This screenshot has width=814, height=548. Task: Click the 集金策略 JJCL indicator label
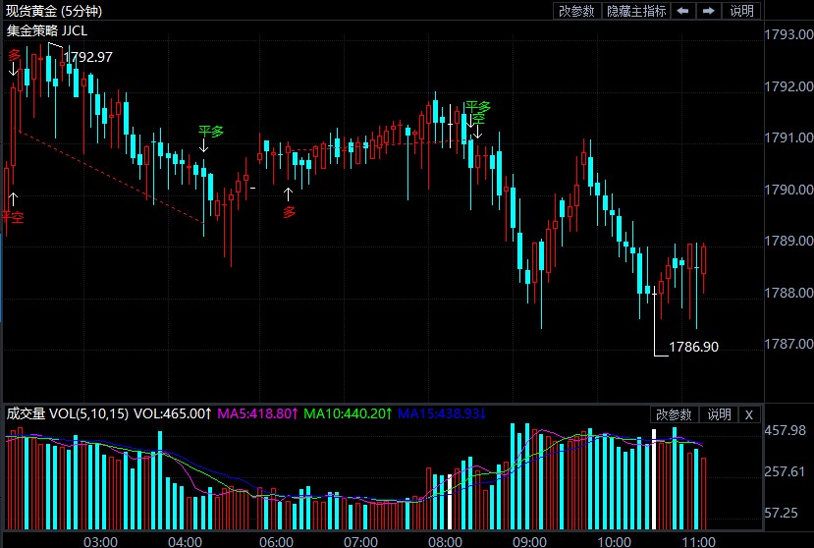(47, 30)
